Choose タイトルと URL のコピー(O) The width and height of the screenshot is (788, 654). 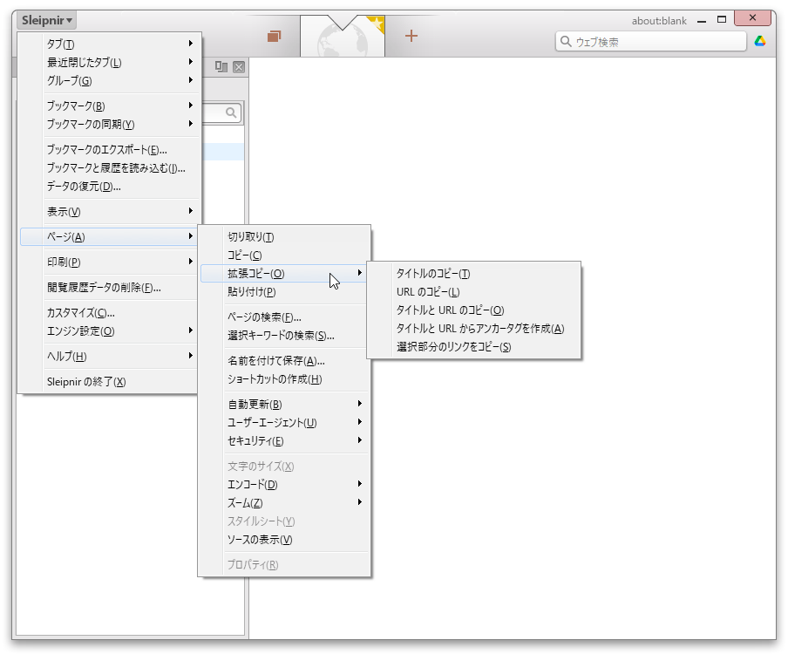(474, 310)
